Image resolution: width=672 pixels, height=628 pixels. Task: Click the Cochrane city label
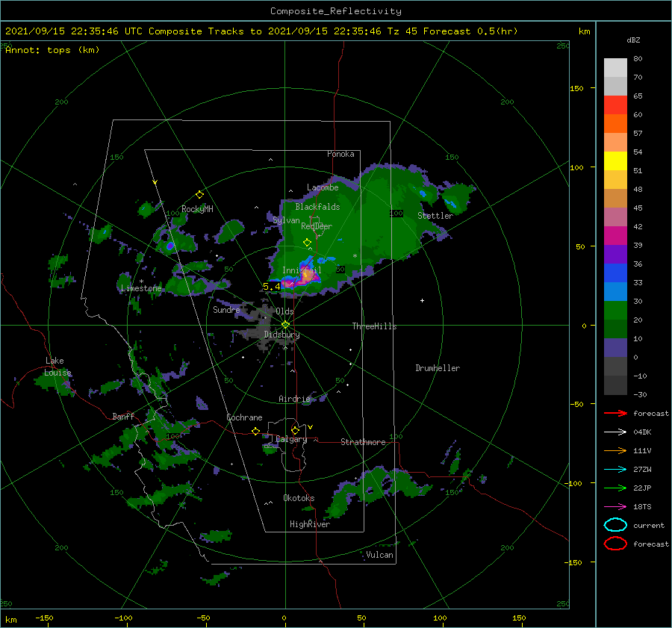(x=244, y=417)
